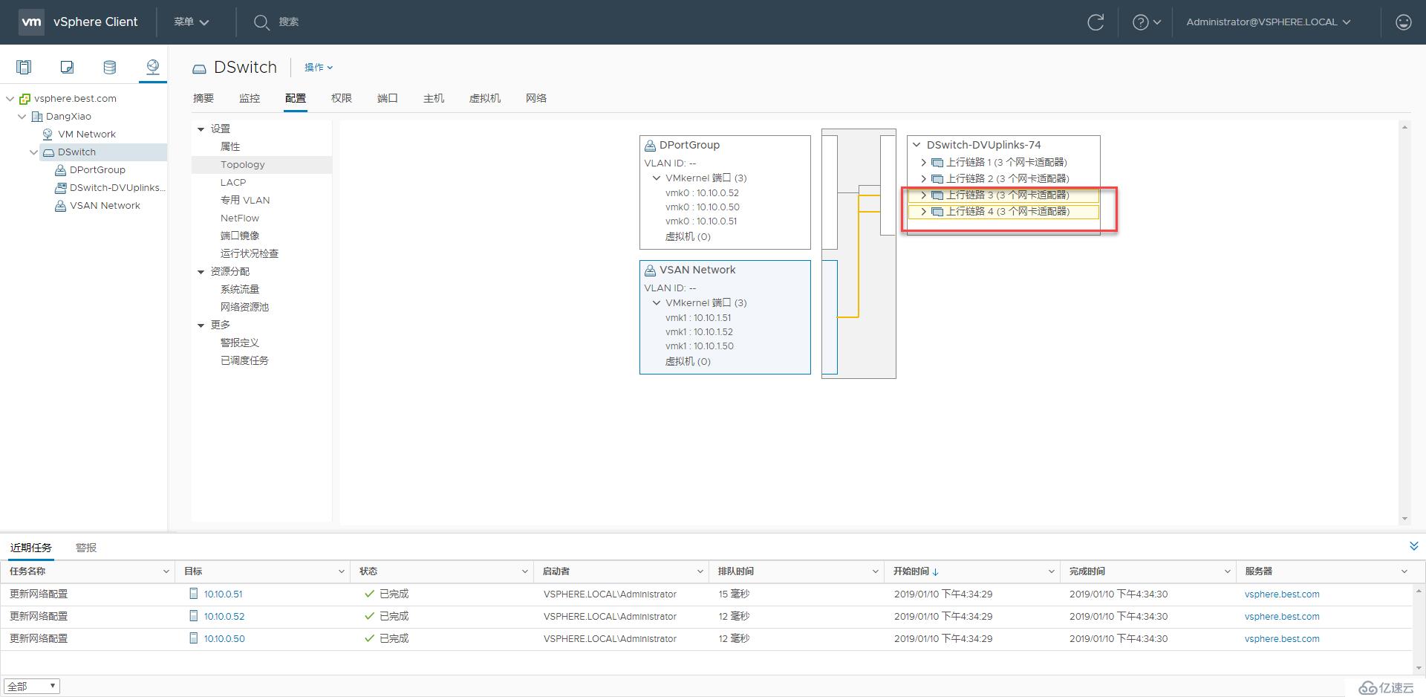This screenshot has width=1426, height=697.
Task: Open the Storage inventory view icon
Action: [x=110, y=68]
